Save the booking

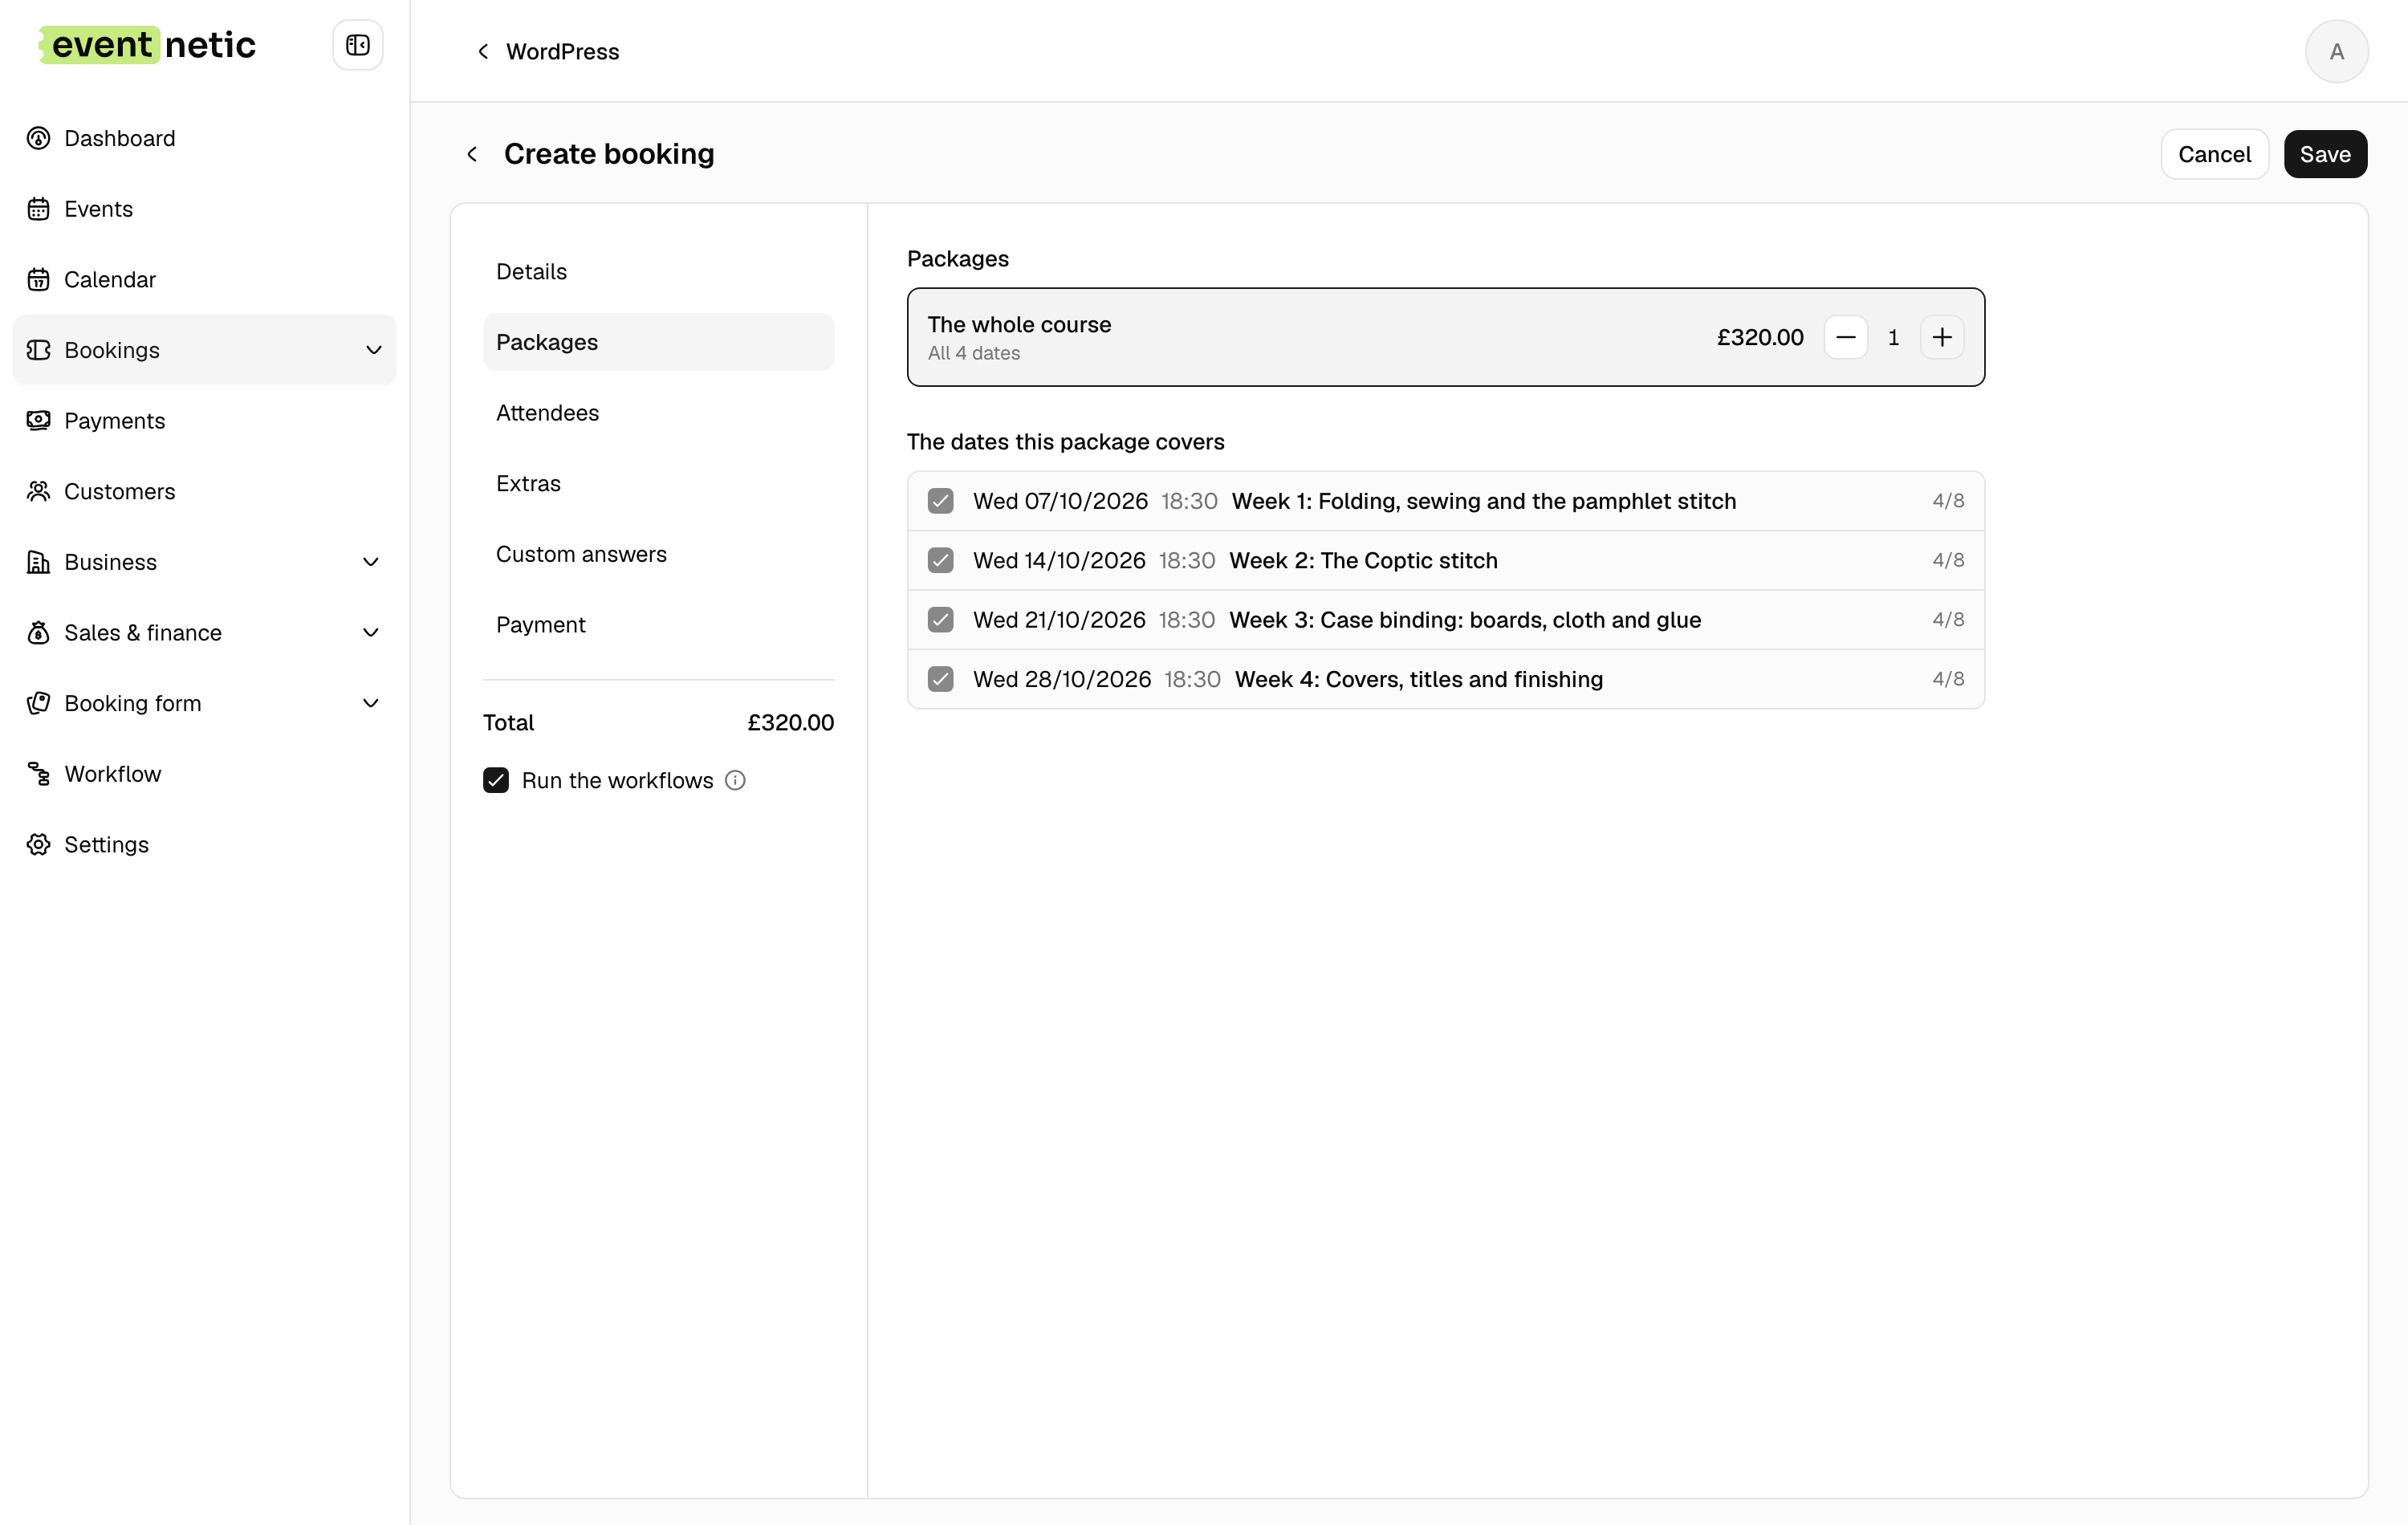(2325, 154)
